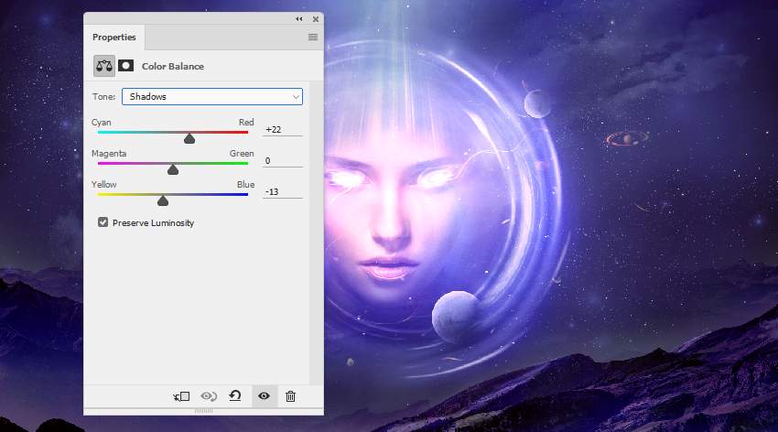778x432 pixels.
Task: View previous state eye-arrow icon
Action: (209, 396)
